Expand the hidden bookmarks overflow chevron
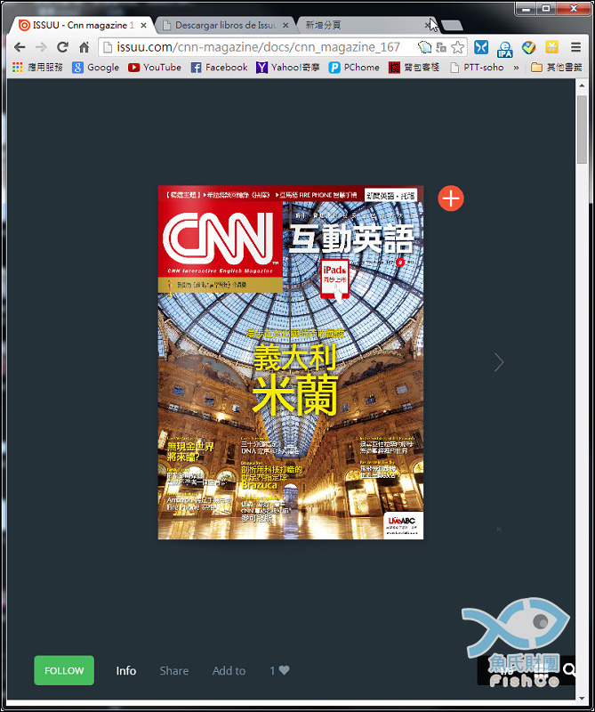 coord(516,68)
